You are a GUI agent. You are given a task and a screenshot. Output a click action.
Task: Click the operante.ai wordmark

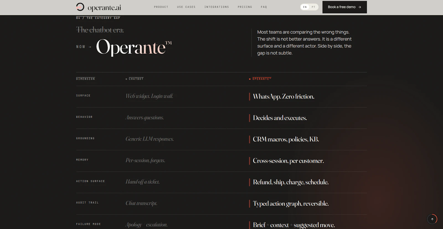point(104,8)
